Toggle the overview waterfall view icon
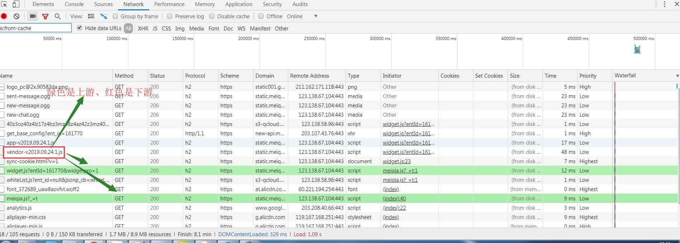This screenshot has height=243, width=680. click(x=103, y=16)
